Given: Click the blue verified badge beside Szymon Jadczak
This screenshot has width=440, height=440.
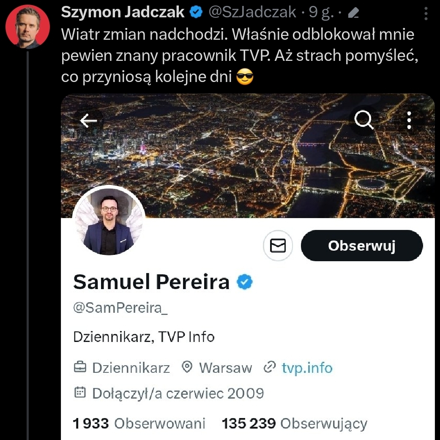Looking at the screenshot, I should (195, 13).
